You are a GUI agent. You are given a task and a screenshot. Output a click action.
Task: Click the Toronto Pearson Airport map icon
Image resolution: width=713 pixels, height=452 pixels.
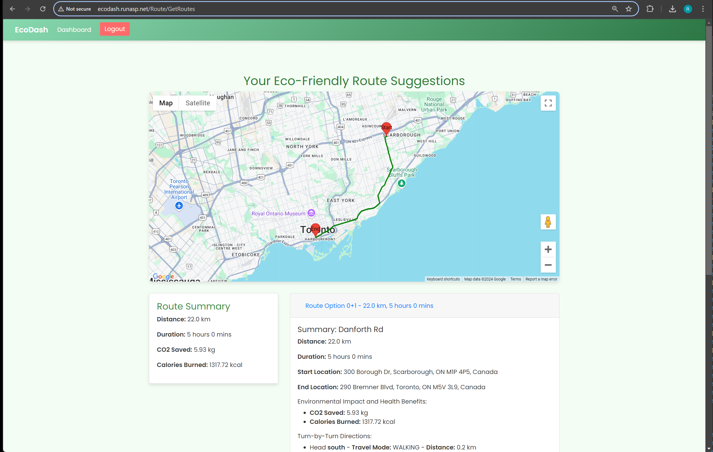point(179,206)
